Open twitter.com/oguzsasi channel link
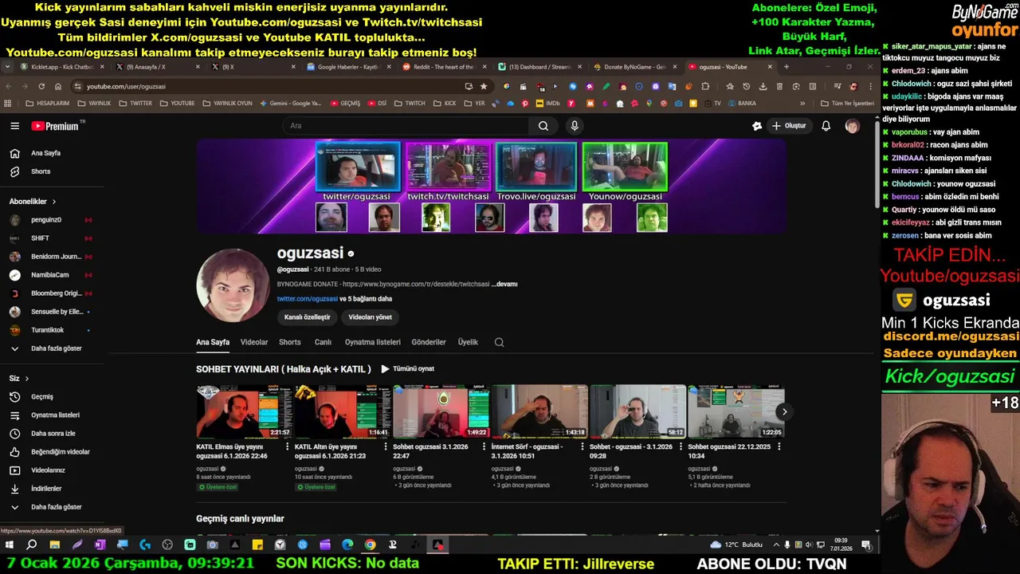 [308, 299]
